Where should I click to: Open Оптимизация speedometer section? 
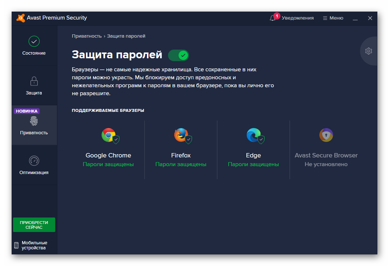(34, 165)
